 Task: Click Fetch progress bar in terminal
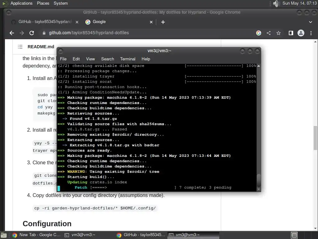134,187
